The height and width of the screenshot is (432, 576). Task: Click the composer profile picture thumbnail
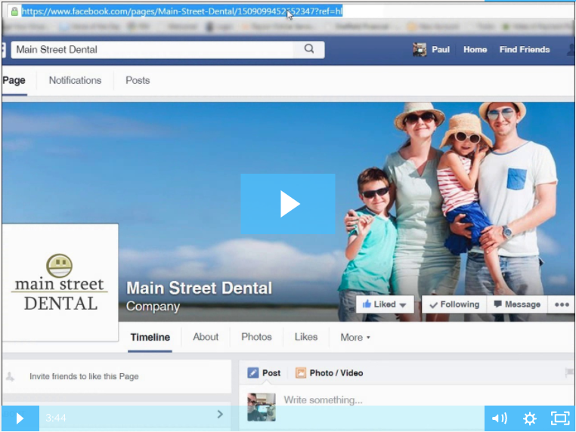coord(262,406)
